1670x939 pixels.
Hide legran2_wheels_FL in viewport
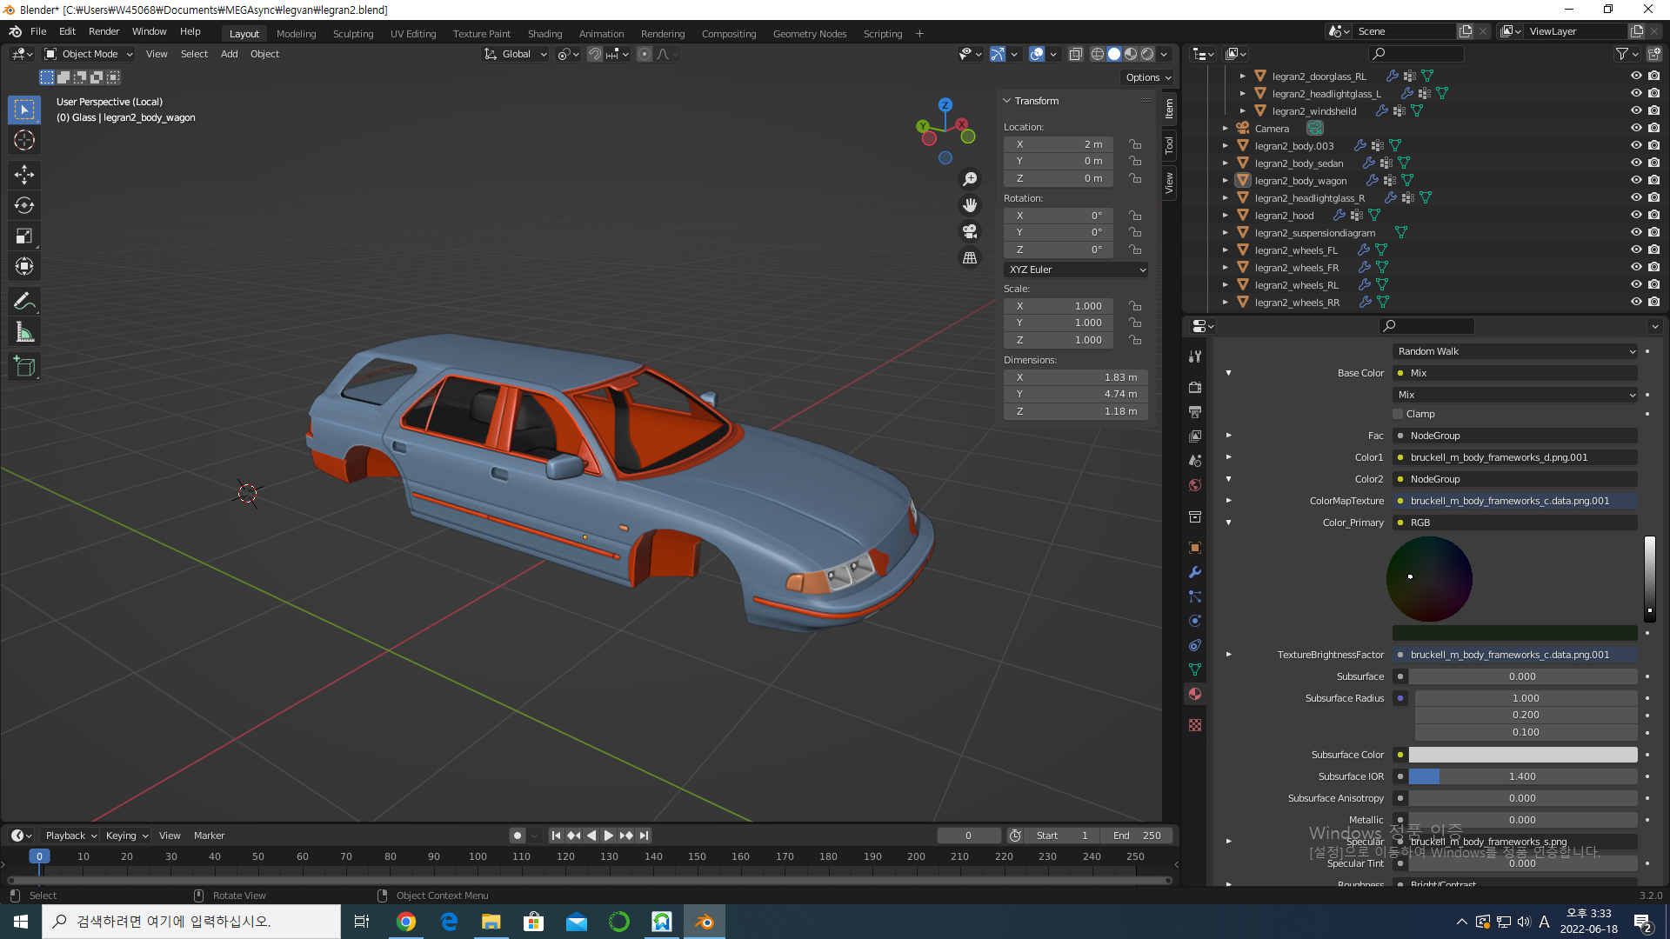[1635, 250]
